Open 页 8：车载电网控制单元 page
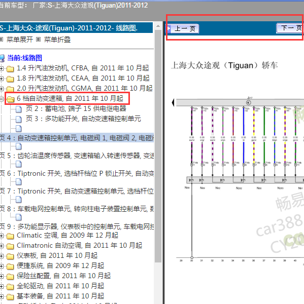Image resolution: width=304 pixels, height=304 pixels. click(77, 209)
